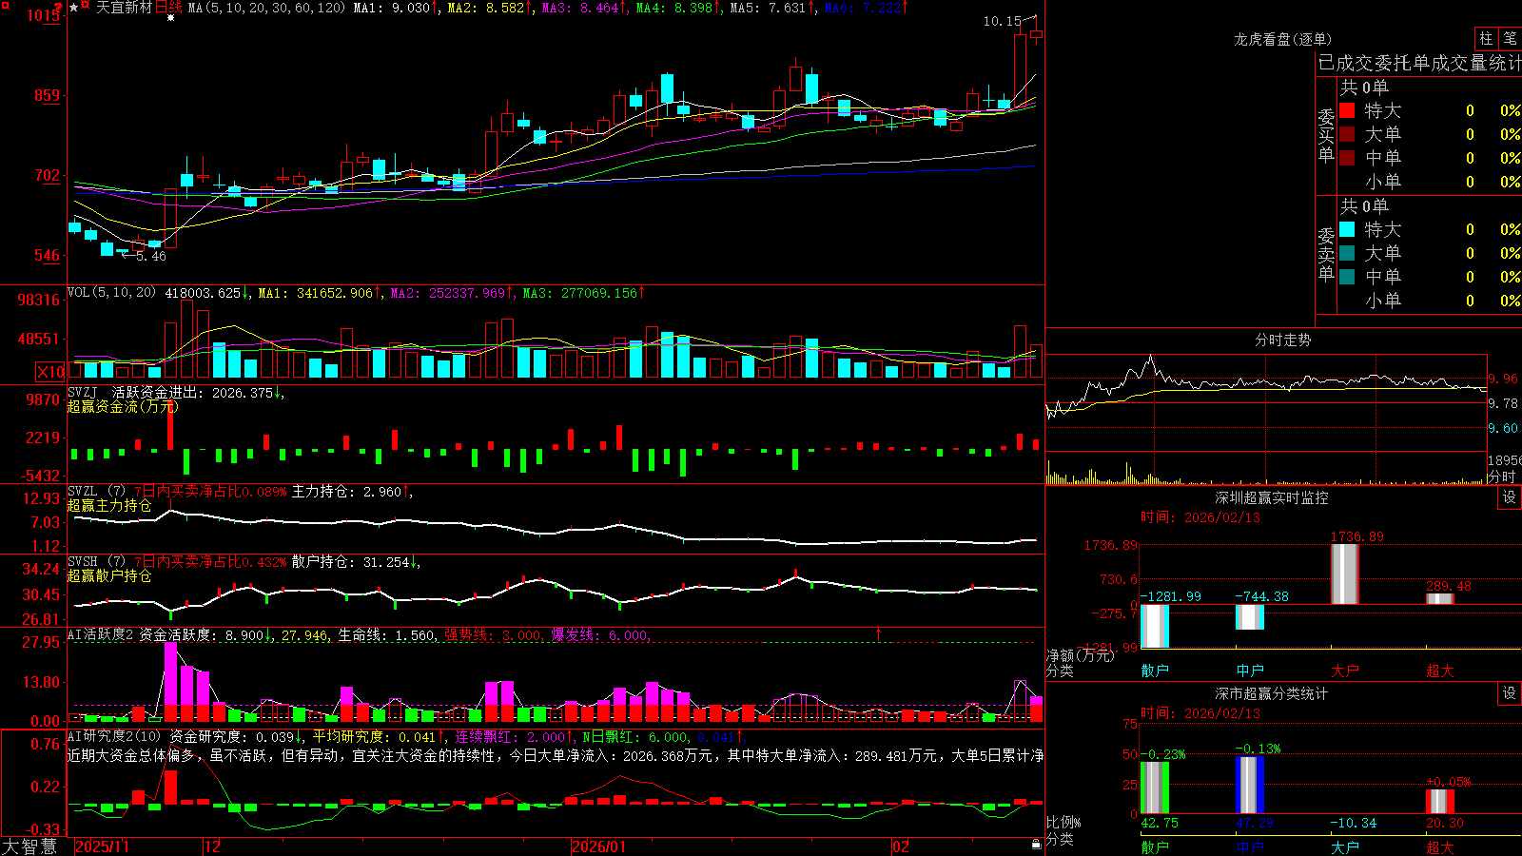This screenshot has height=856, width=1522.
Task: Click the VOL(5,10,20) indicator label
Action: pos(111,292)
